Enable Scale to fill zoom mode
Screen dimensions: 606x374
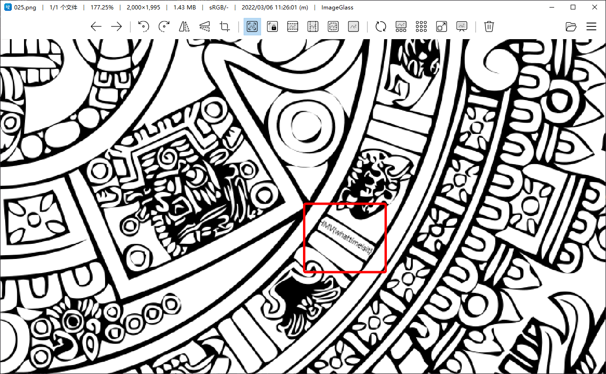pyautogui.click(x=353, y=26)
